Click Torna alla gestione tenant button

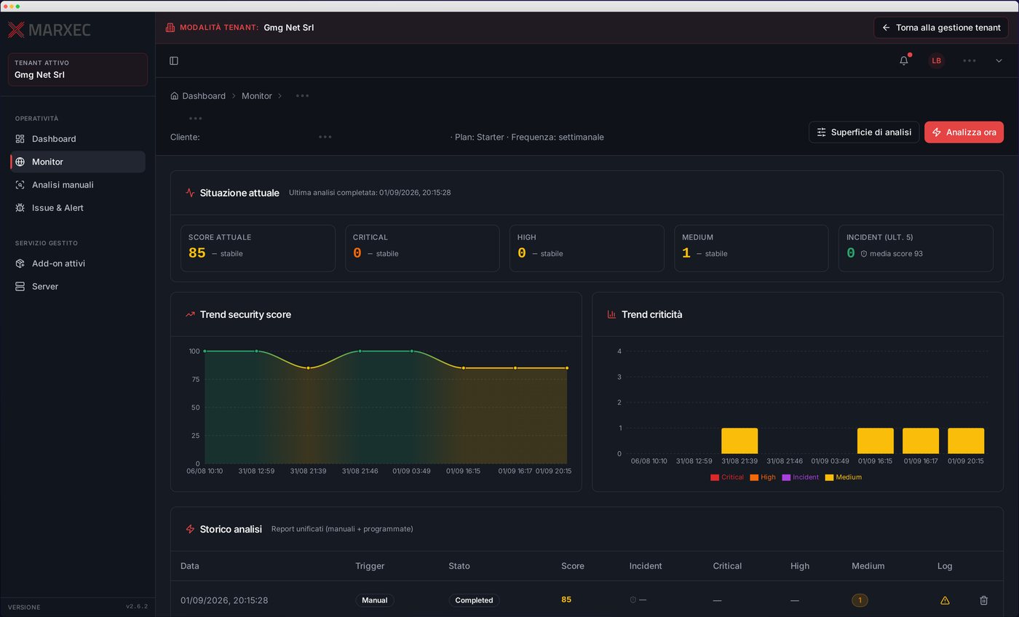coord(941,28)
